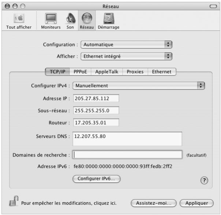Open the Tout afficher preferences icon
Viewport: 221px width, 215px height.
point(19,18)
